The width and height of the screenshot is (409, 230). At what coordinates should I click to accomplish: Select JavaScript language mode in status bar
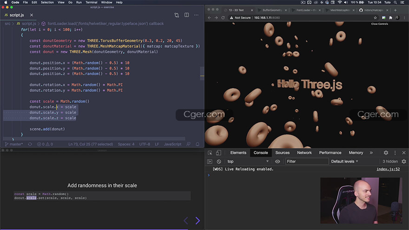pyautogui.click(x=172, y=144)
